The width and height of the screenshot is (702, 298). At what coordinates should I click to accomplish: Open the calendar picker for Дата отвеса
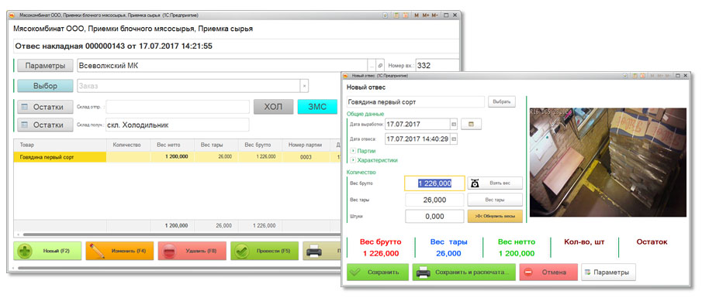coord(454,139)
